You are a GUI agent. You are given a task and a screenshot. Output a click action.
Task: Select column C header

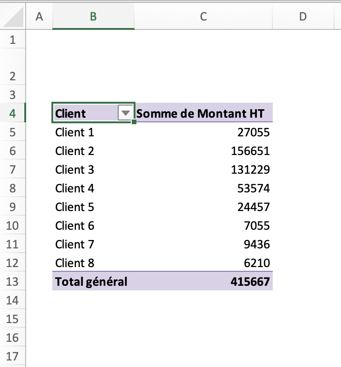click(x=203, y=17)
